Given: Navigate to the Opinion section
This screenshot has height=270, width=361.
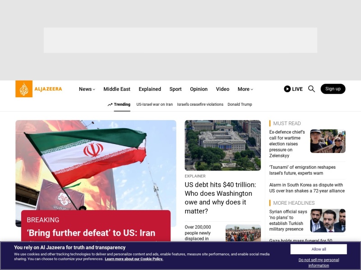Looking at the screenshot, I should tap(199, 89).
